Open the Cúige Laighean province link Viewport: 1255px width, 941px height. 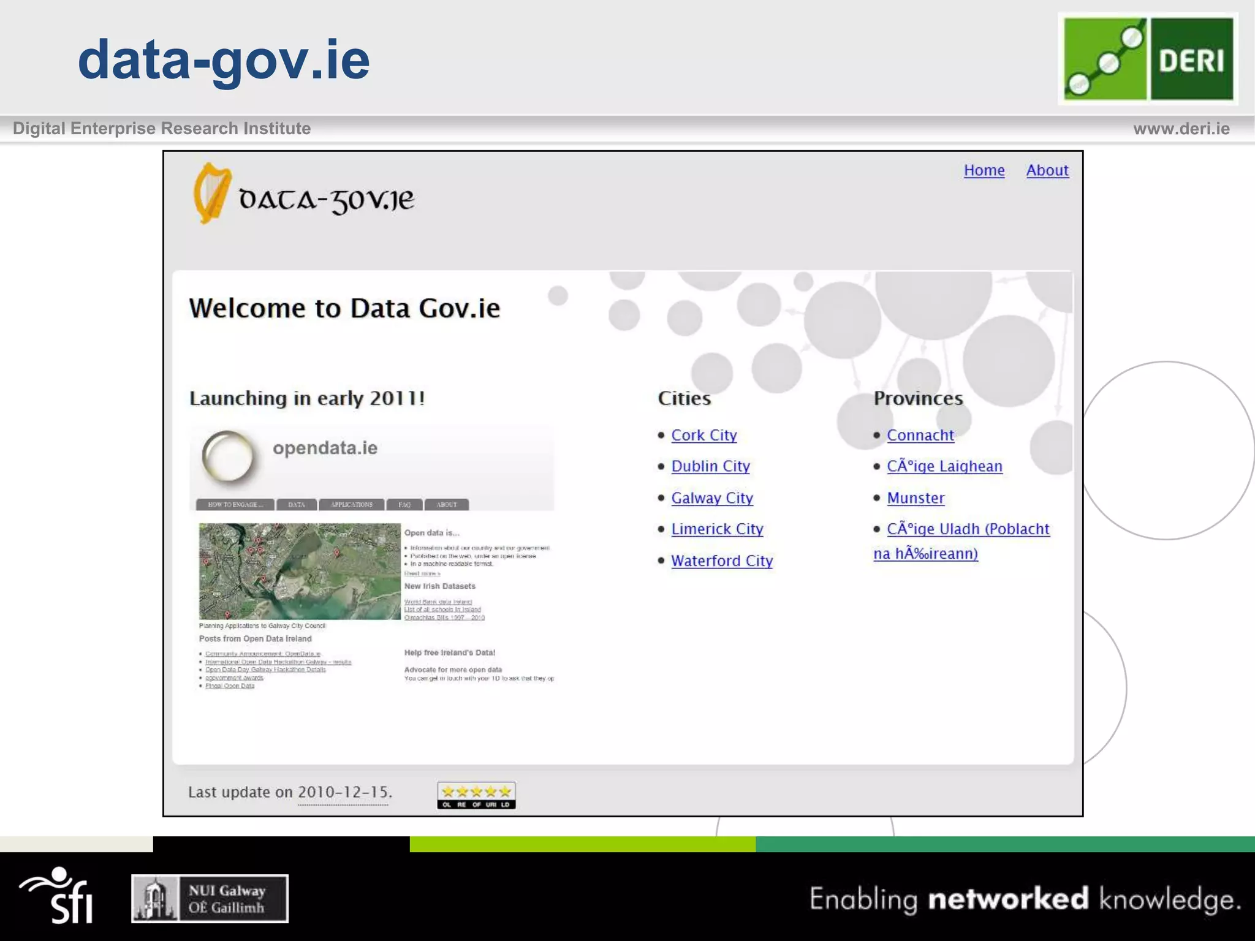(x=944, y=466)
